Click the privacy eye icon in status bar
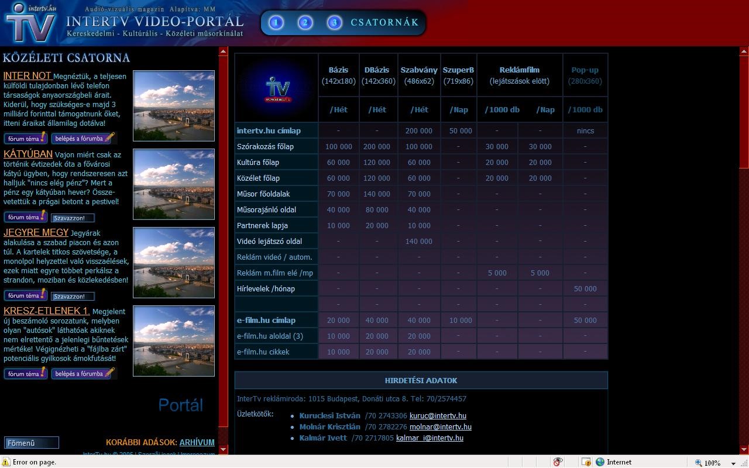The height and width of the screenshot is (468, 749). pos(558,462)
